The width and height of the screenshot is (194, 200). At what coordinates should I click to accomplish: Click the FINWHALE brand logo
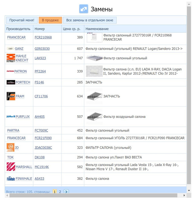11,179
